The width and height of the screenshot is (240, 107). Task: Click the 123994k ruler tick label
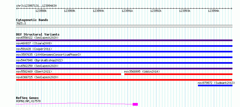coord(214,11)
